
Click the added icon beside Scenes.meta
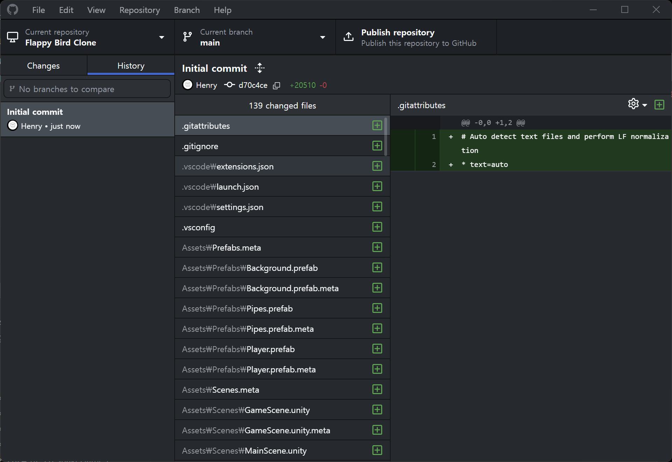[377, 390]
